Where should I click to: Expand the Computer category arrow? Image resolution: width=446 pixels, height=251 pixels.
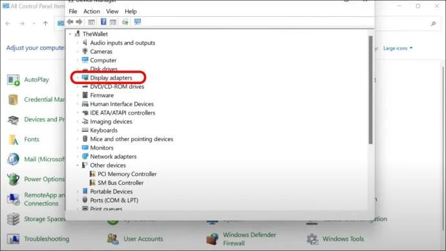[78, 60]
